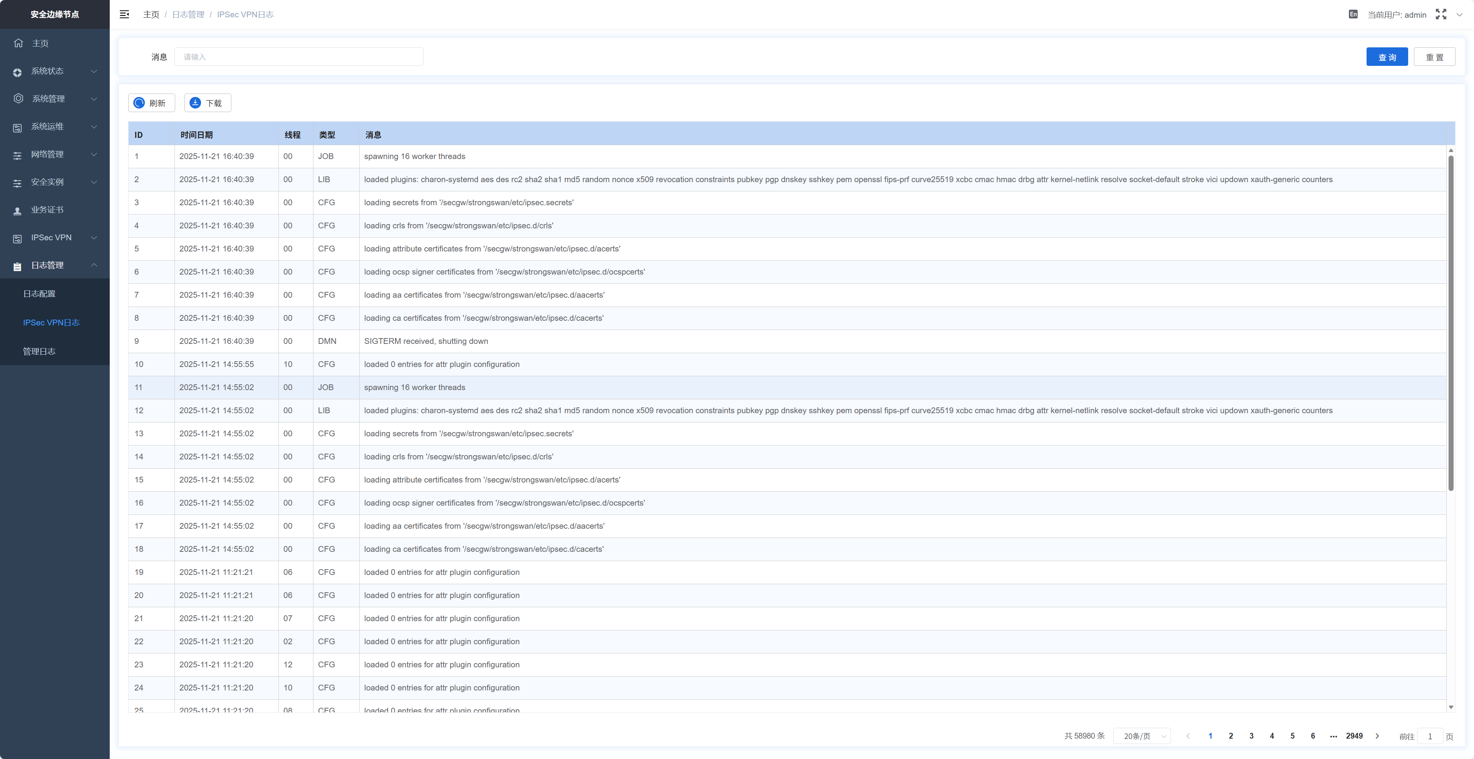
Task: Expand the 系统状态 submenu
Action: click(x=54, y=71)
